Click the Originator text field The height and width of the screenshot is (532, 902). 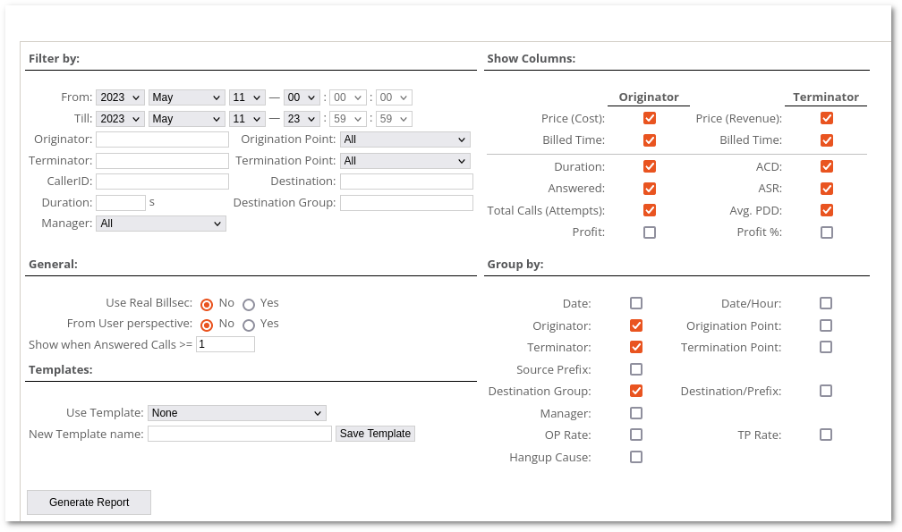click(162, 139)
